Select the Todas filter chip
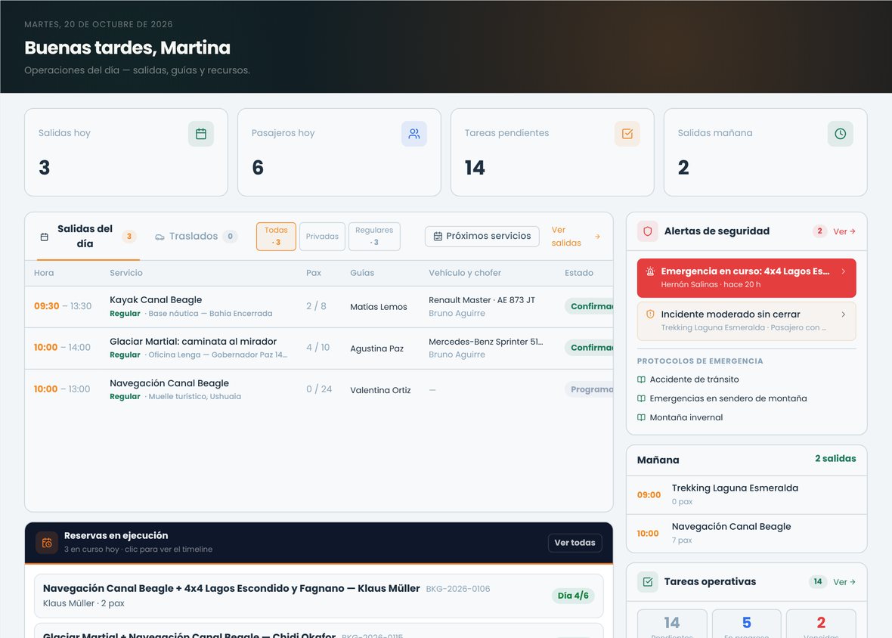 276,237
